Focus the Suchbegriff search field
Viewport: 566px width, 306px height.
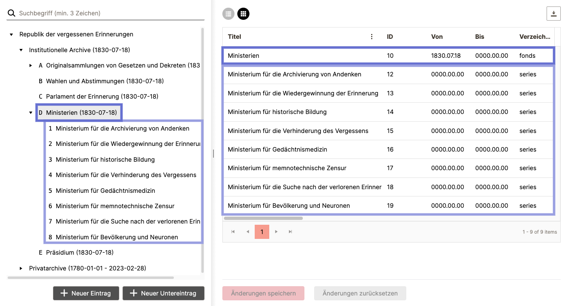point(109,13)
